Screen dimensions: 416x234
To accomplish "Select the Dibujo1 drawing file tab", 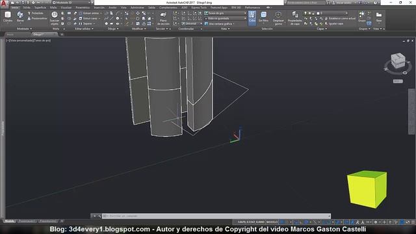I will click(x=44, y=34).
